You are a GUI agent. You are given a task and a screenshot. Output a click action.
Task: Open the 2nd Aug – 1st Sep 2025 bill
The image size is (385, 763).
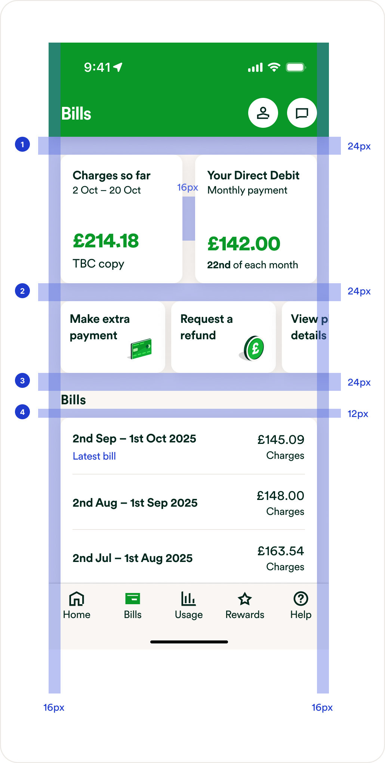point(135,503)
